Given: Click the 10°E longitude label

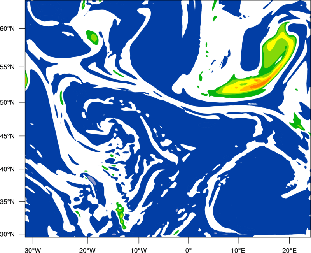Looking at the screenshot, I should [238, 250].
